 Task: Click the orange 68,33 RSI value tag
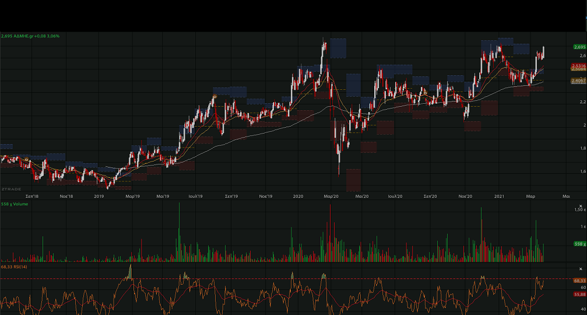579,281
